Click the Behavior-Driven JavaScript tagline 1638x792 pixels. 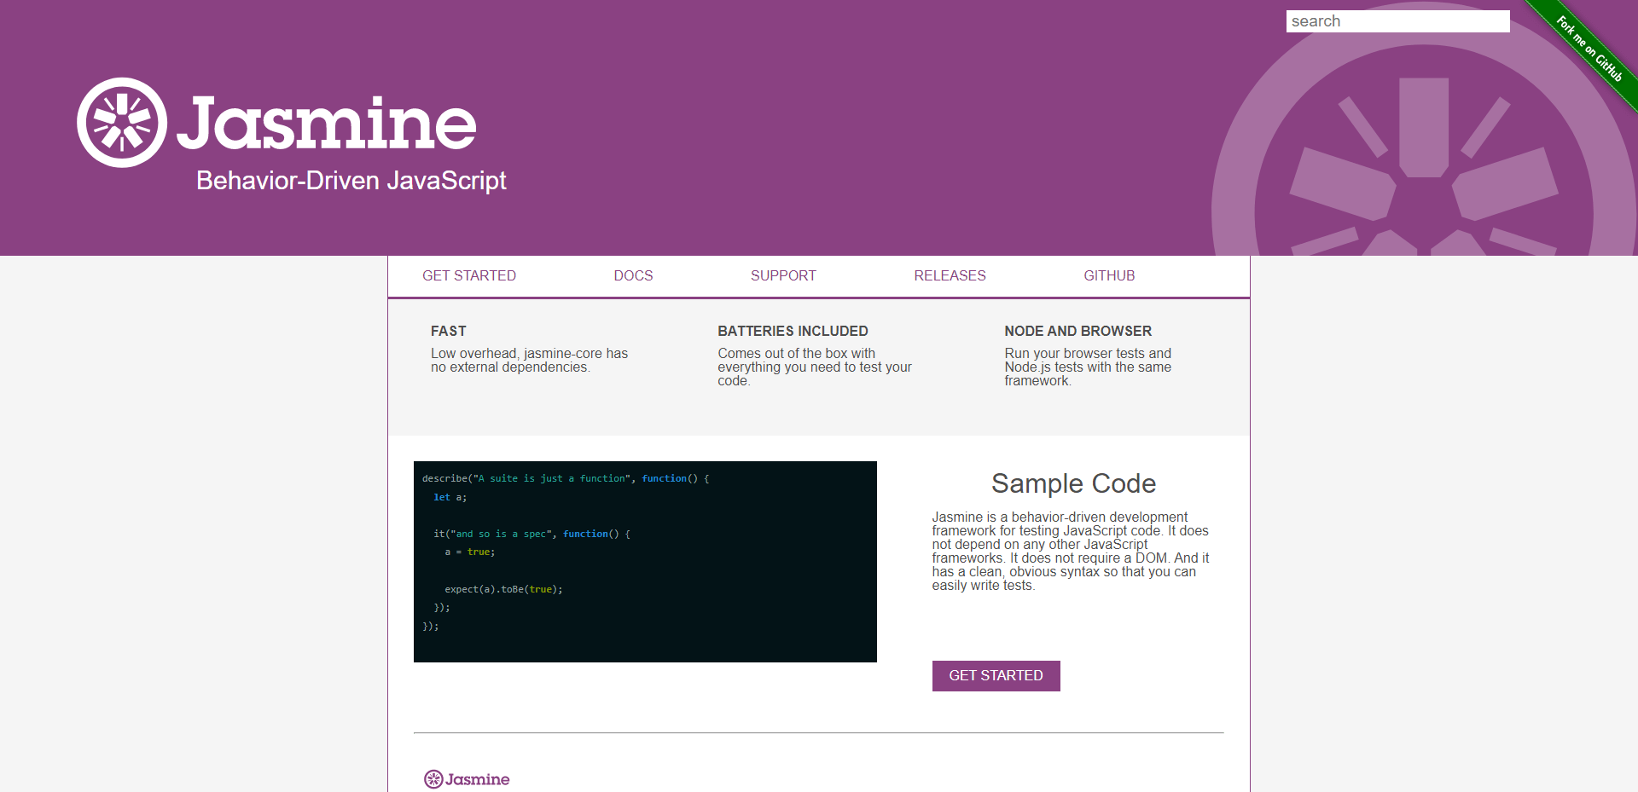(351, 181)
